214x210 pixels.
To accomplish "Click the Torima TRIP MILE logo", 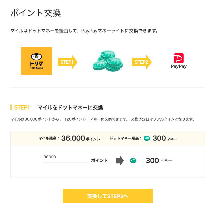I will click(x=36, y=61).
